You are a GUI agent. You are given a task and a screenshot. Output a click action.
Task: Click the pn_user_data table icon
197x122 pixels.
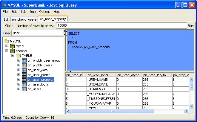click(x=24, y=70)
